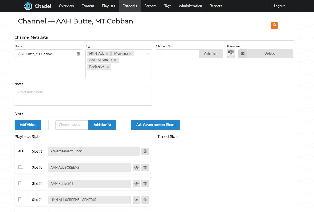314x212 pixels.
Task: Click the camera icon beside Upload
Action: 243,54
